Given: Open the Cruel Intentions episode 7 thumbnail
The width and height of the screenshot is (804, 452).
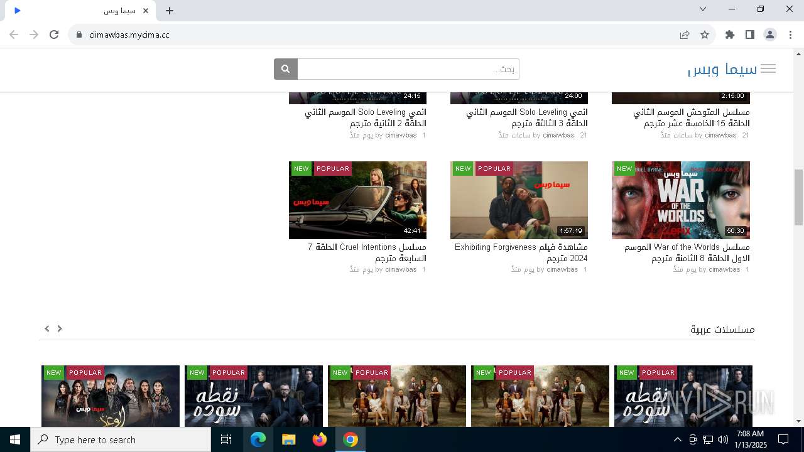Looking at the screenshot, I should click(357, 200).
